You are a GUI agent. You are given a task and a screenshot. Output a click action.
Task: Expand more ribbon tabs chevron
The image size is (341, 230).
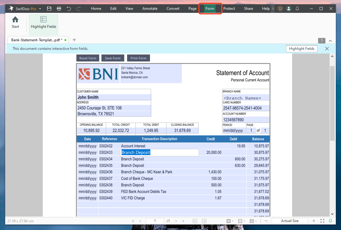point(273,9)
